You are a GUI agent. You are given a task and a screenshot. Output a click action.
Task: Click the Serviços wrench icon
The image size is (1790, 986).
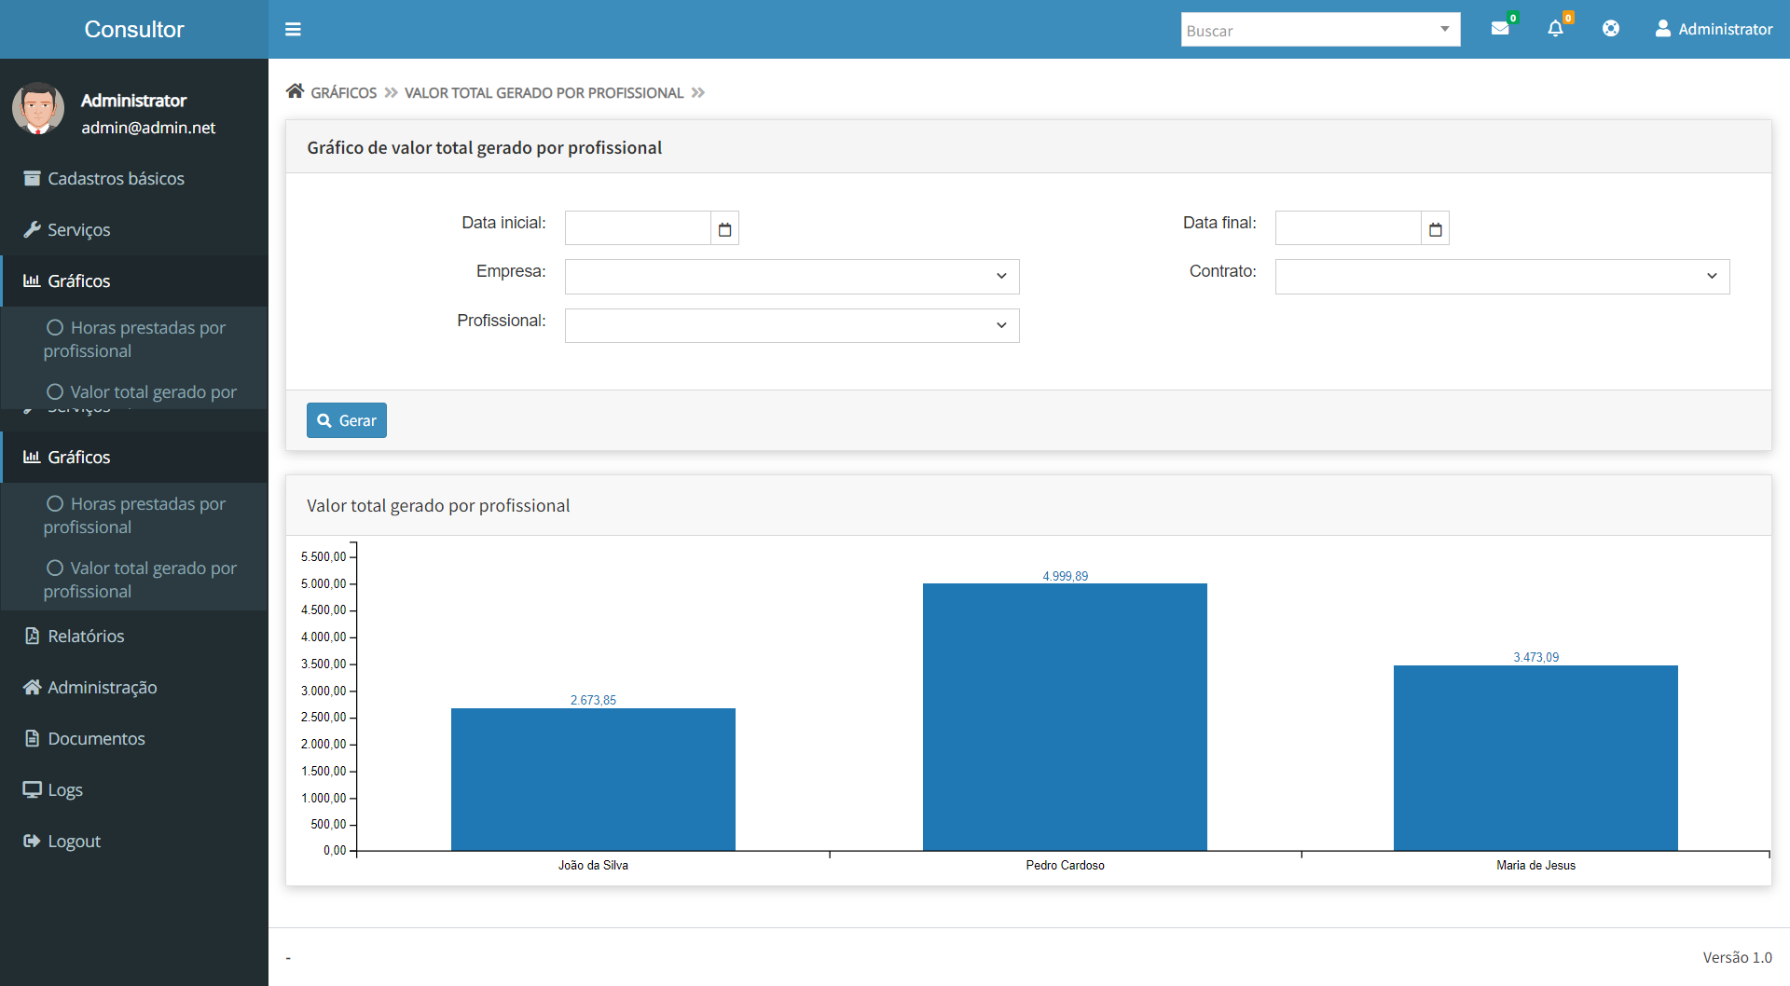click(x=32, y=229)
